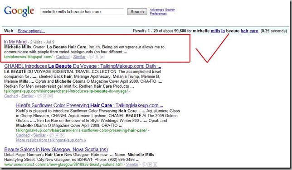Open the Preferences link
Image resolution: width=292 pixels, height=170 pixels.
click(x=158, y=14)
